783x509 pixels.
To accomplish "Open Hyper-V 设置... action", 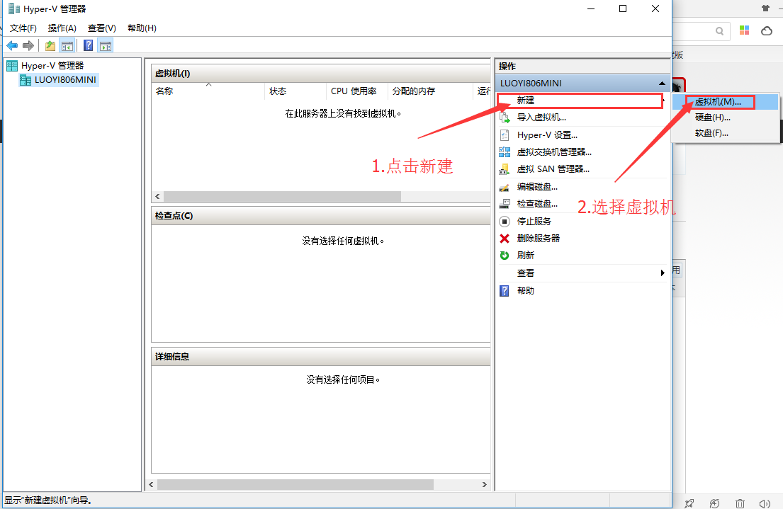I will point(547,135).
